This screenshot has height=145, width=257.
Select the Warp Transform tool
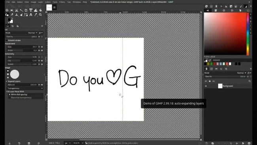pyautogui.click(x=36, y=10)
